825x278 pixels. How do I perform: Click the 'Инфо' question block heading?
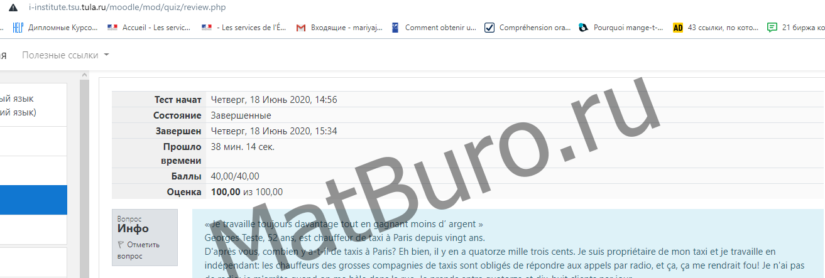(x=133, y=229)
